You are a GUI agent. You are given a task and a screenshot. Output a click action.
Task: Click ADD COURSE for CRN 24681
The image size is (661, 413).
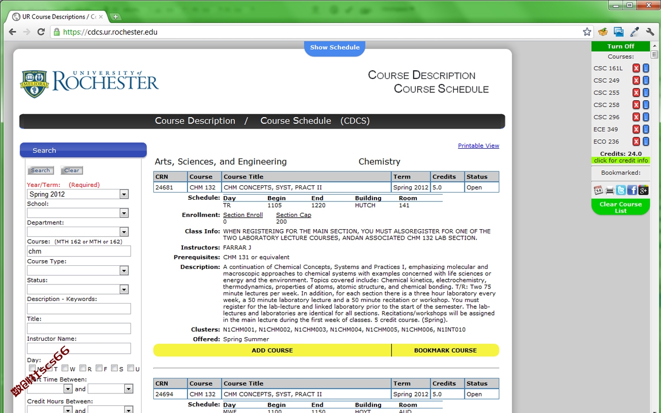272,350
